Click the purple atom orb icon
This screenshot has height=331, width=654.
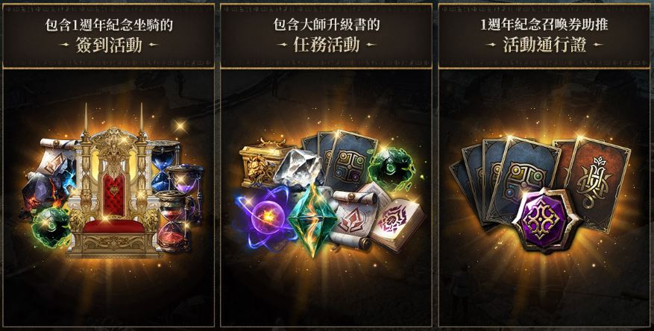(265, 217)
